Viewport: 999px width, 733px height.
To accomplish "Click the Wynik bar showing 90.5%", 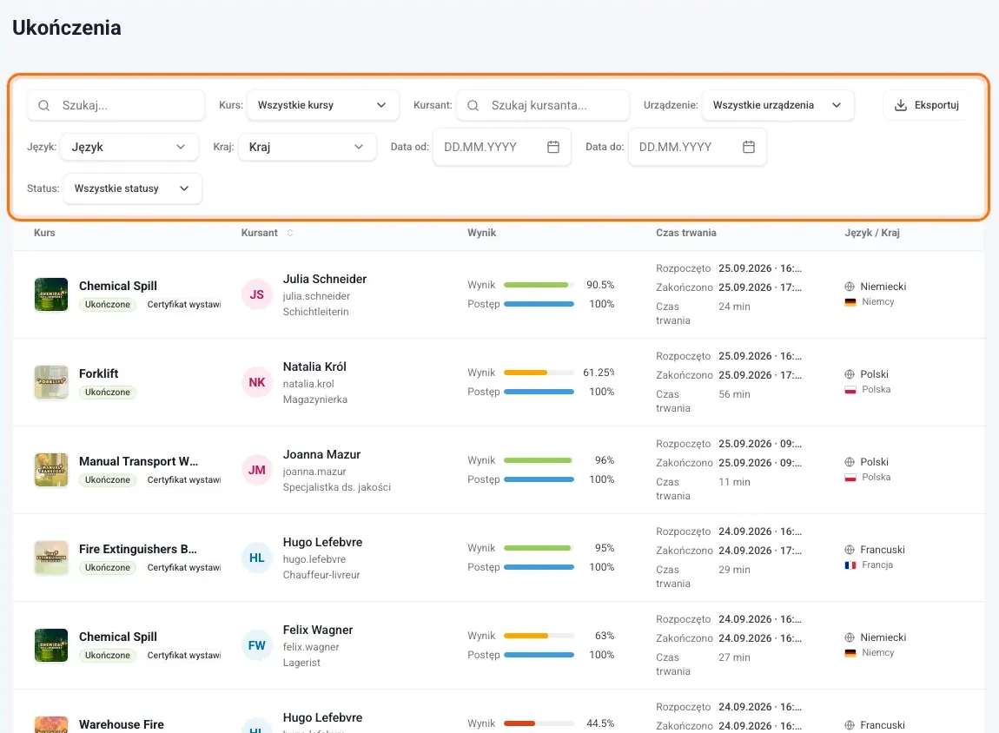I will [x=539, y=285].
